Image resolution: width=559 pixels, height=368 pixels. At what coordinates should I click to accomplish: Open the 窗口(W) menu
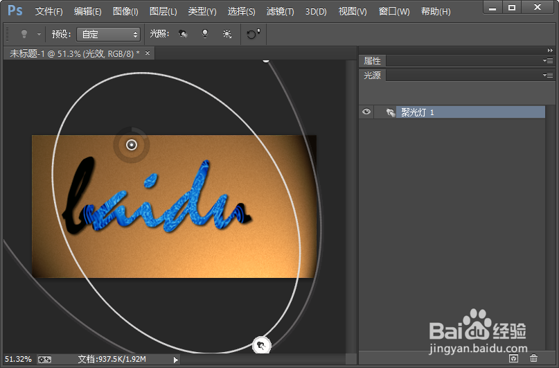(x=394, y=11)
